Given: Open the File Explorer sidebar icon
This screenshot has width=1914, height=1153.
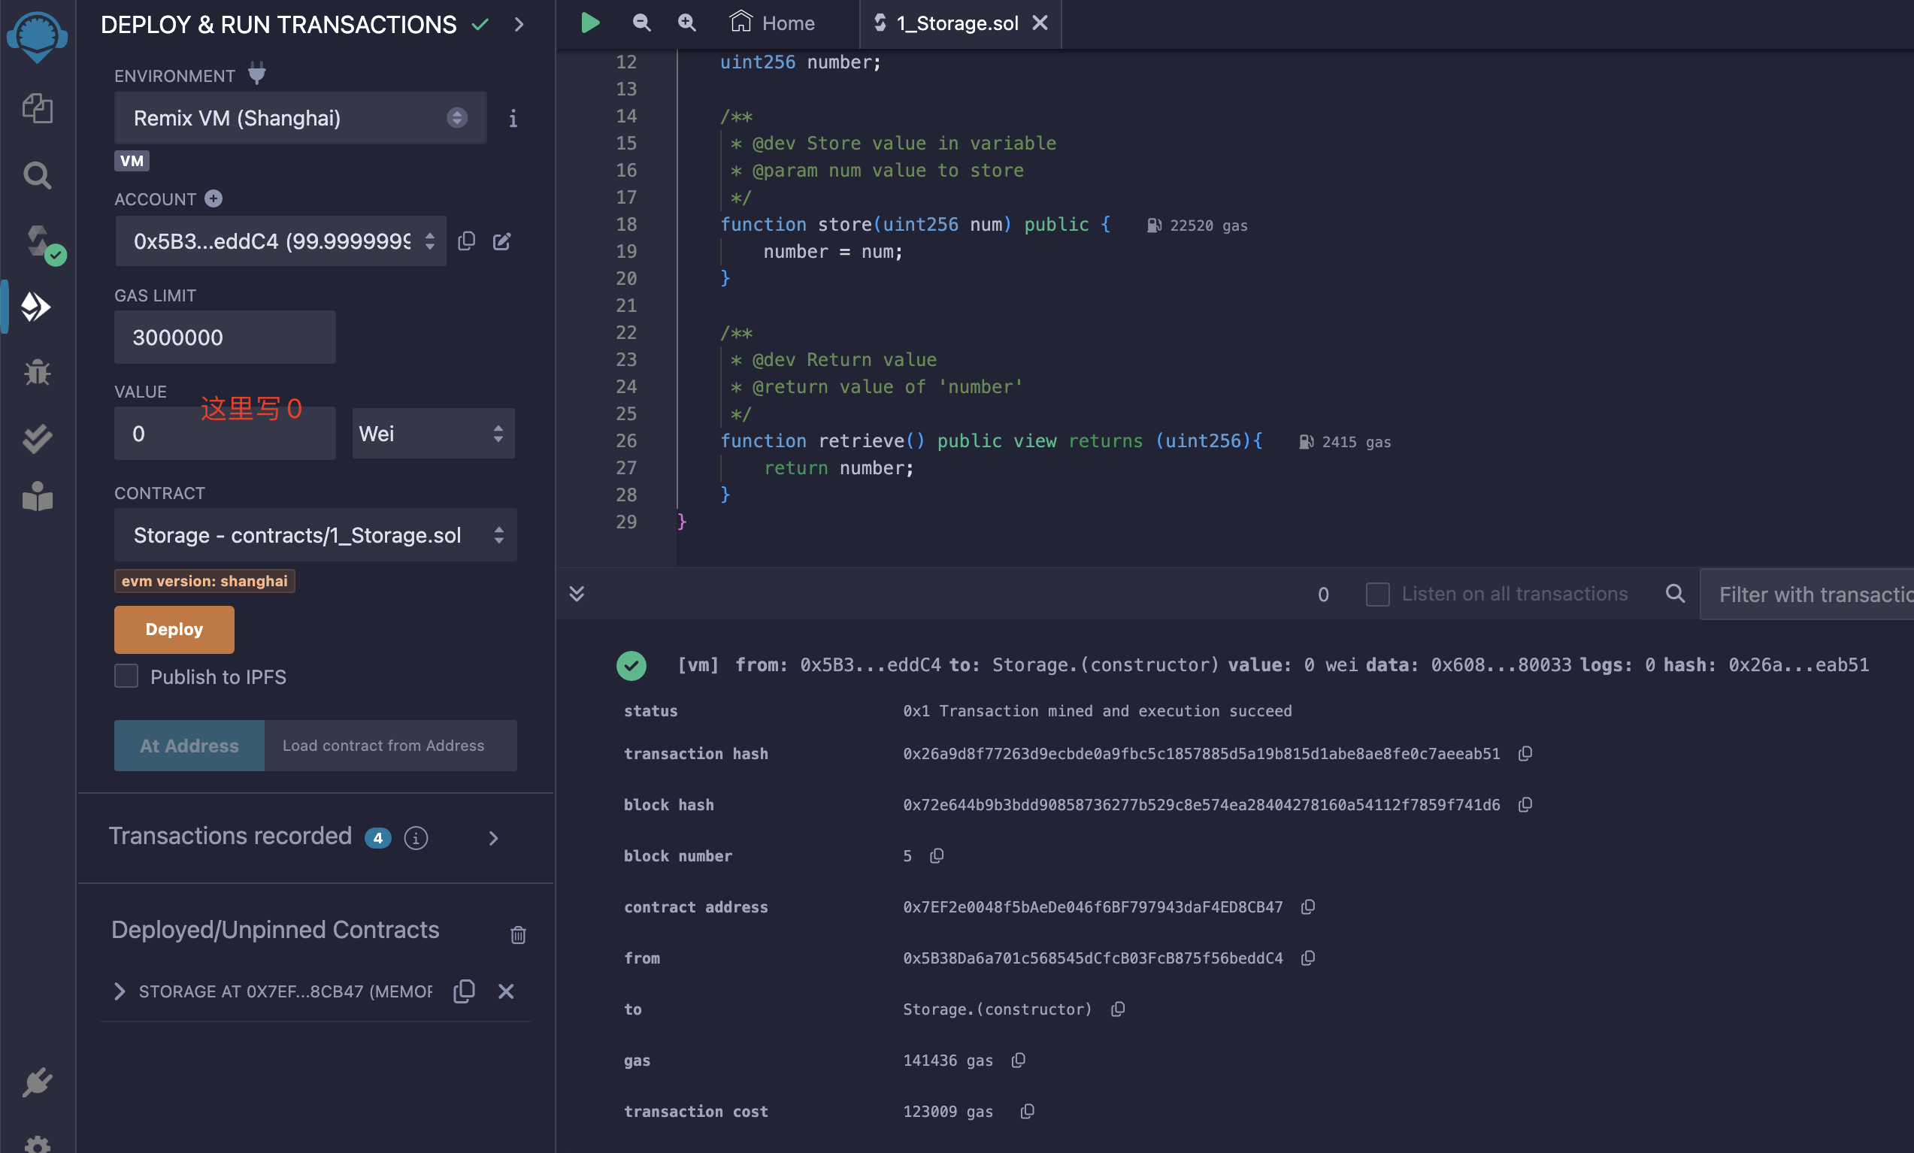Looking at the screenshot, I should pos(38,108).
